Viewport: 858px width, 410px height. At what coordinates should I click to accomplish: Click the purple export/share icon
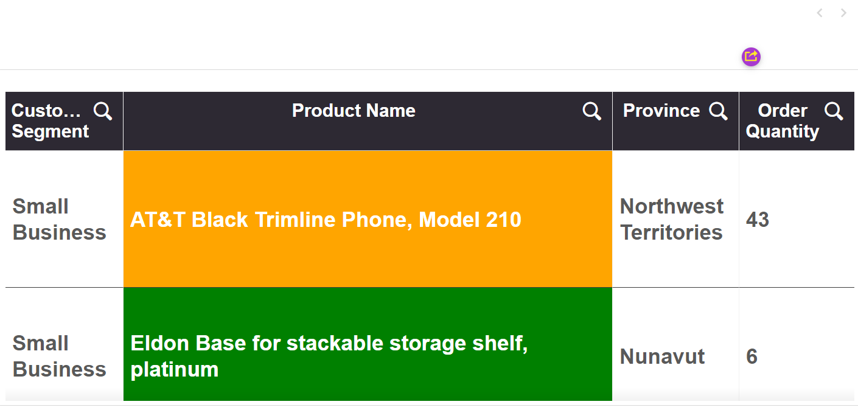pos(750,57)
